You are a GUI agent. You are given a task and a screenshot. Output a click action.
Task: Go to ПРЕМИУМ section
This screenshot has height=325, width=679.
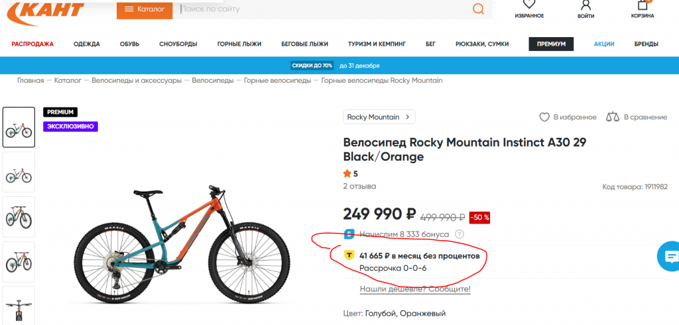(x=551, y=44)
